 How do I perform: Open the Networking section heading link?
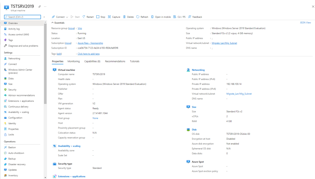click(x=198, y=70)
